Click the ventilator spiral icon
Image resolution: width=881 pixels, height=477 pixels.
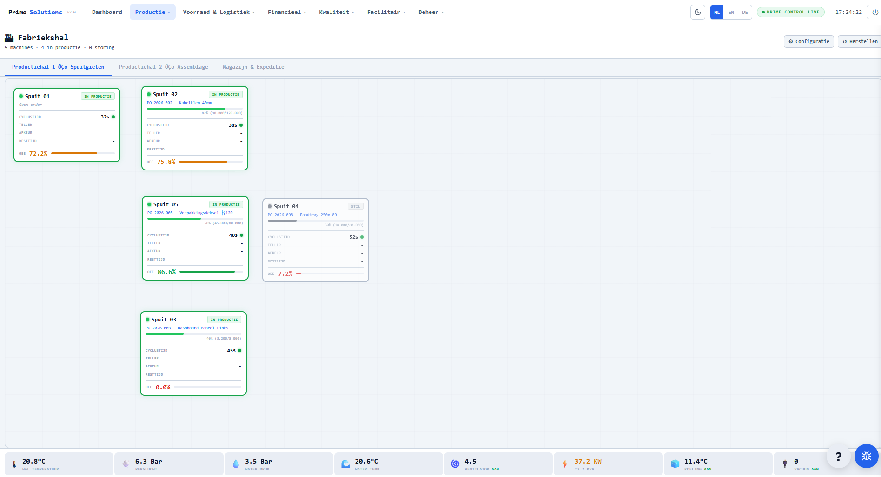click(455, 464)
